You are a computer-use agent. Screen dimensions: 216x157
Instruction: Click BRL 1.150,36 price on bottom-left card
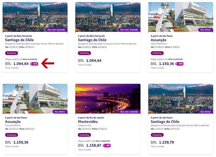click(x=17, y=142)
